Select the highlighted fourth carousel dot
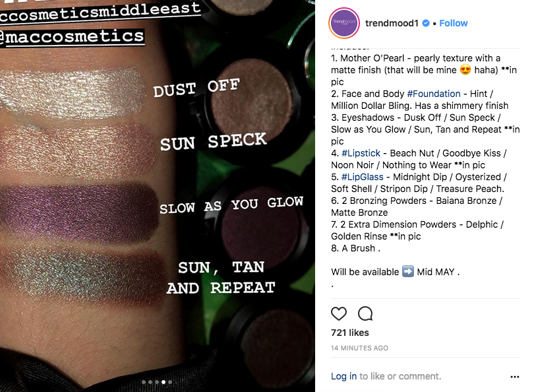Image resolution: width=534 pixels, height=392 pixels. pos(163,381)
